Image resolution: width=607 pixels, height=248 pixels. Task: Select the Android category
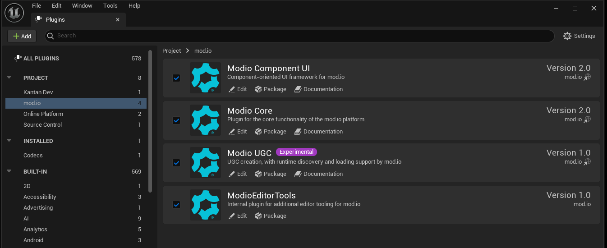click(76, 240)
